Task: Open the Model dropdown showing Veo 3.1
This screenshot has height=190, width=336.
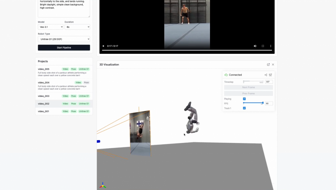Action: (51, 27)
